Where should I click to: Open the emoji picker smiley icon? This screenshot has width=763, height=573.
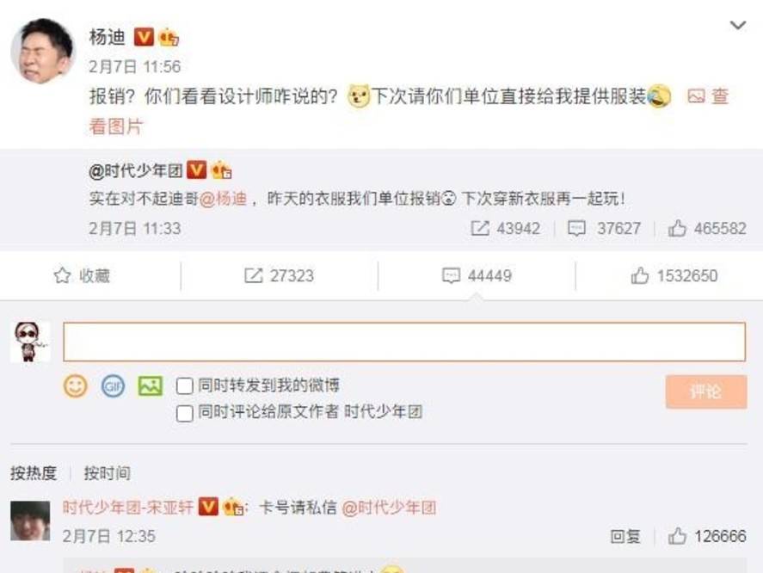pos(76,386)
